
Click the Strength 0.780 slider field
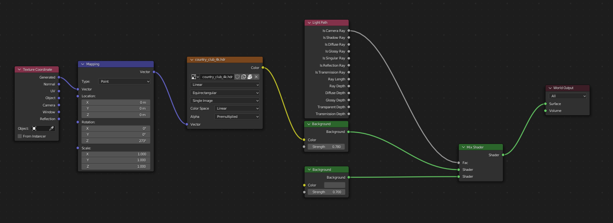click(x=326, y=147)
